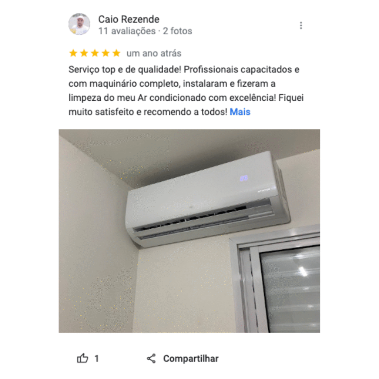This screenshot has width=379, height=379.
Task: Click the AC temperature display in photo
Action: (244, 178)
